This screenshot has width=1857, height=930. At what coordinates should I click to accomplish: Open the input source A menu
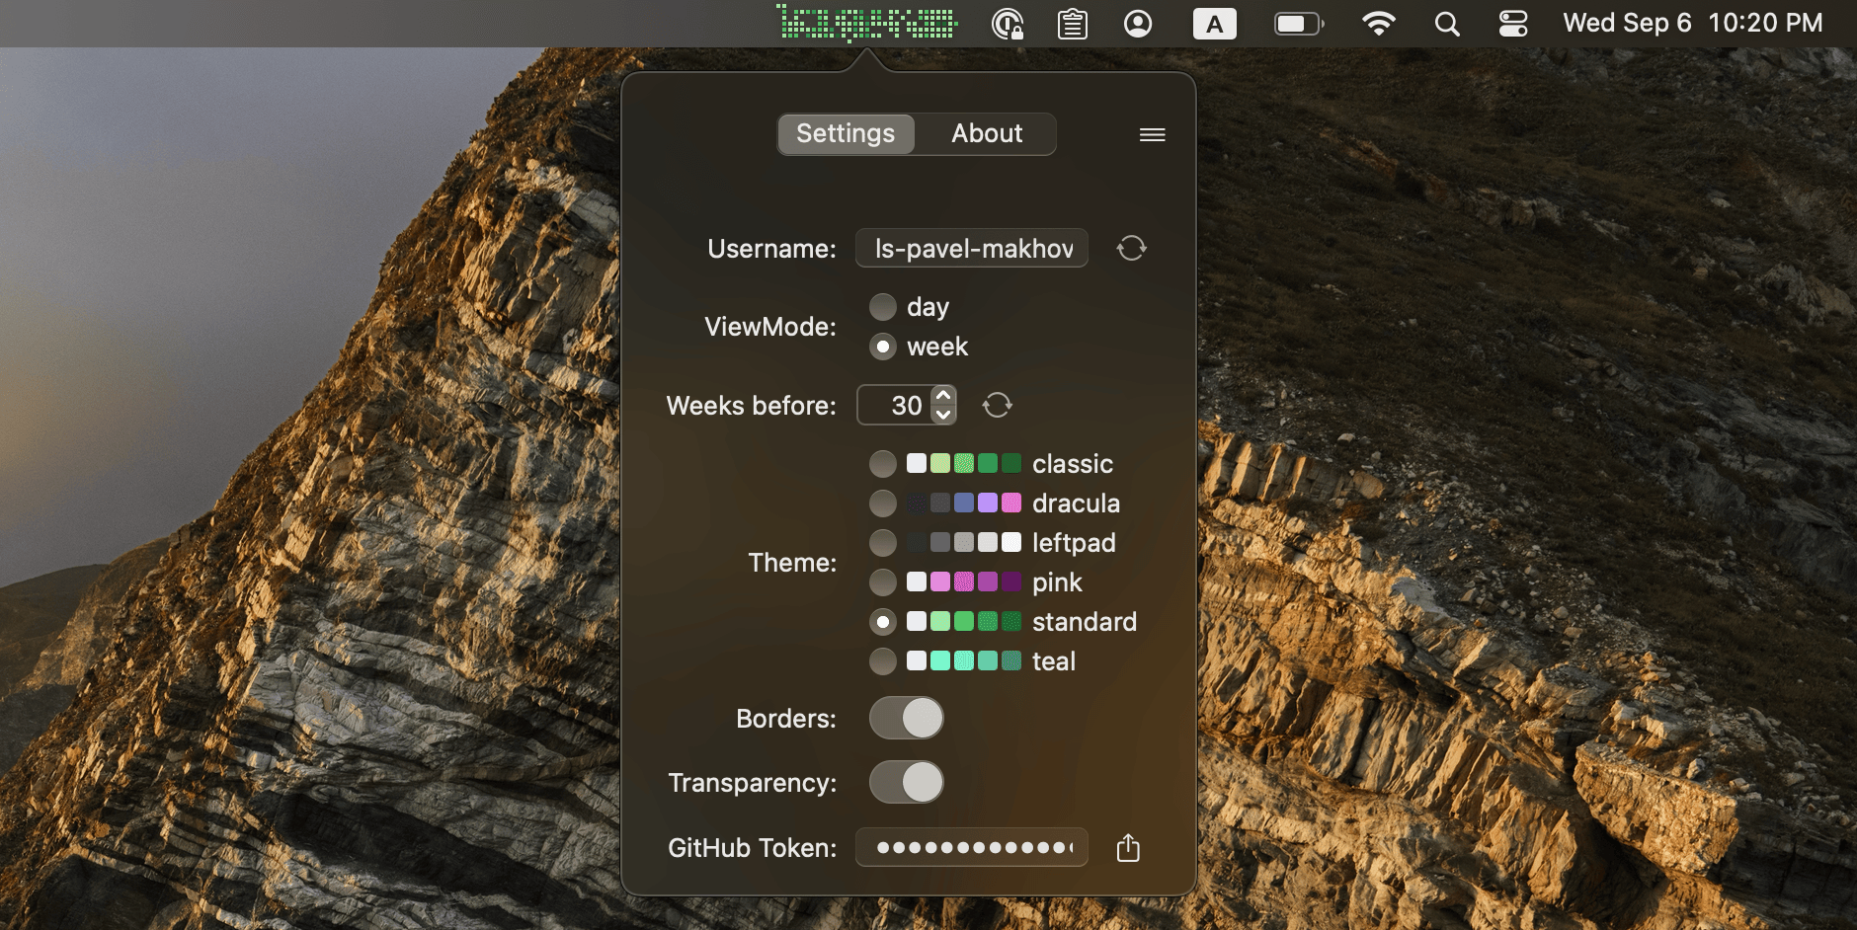(1214, 24)
